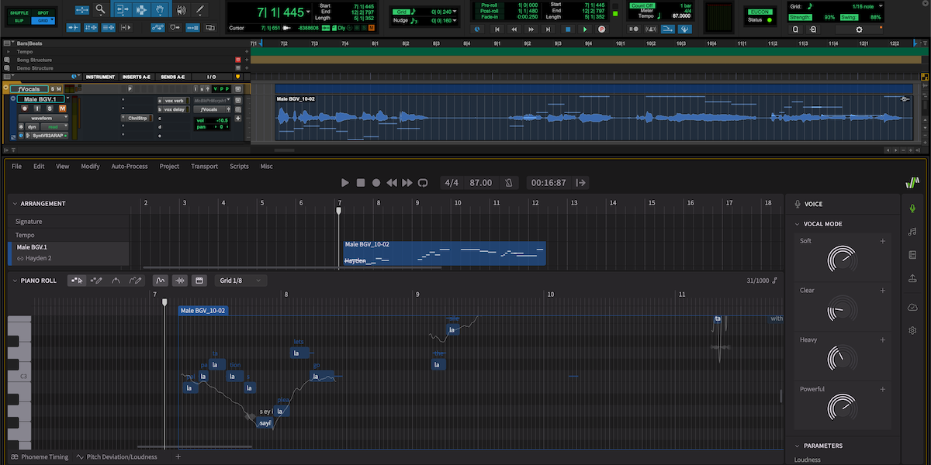The image size is (931, 465).
Task: Enable loop playback in the Synthesizer V transport
Action: coord(422,182)
